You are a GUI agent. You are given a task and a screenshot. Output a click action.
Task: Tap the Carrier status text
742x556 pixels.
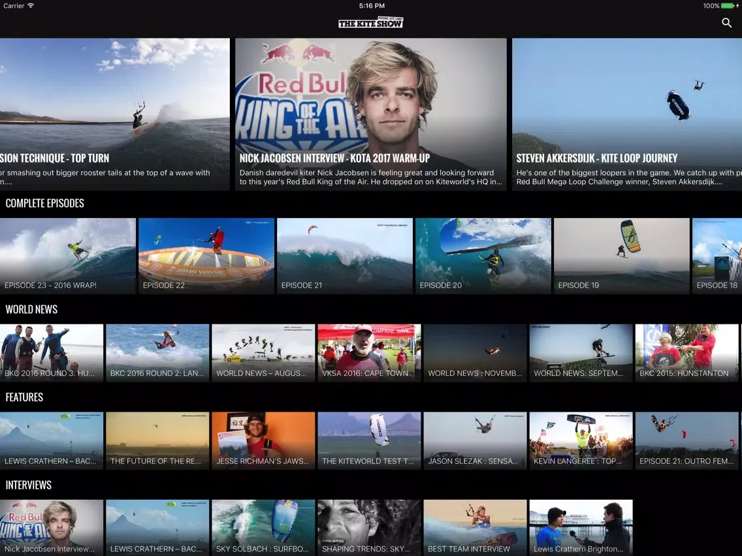pos(14,6)
